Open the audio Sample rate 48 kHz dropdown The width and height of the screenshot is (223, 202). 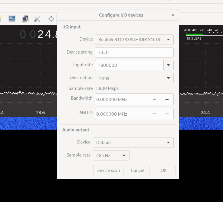click(x=111, y=156)
